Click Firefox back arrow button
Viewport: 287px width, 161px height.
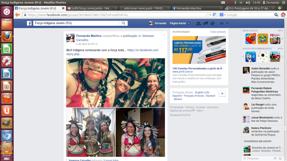18,15
